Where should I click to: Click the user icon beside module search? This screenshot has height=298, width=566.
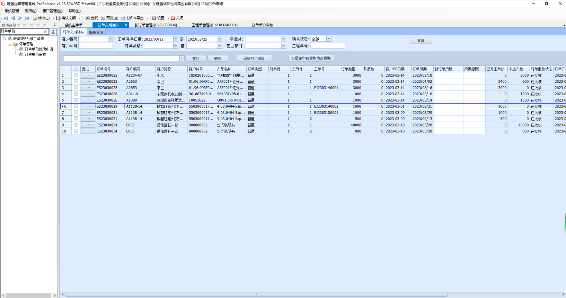click(x=53, y=32)
